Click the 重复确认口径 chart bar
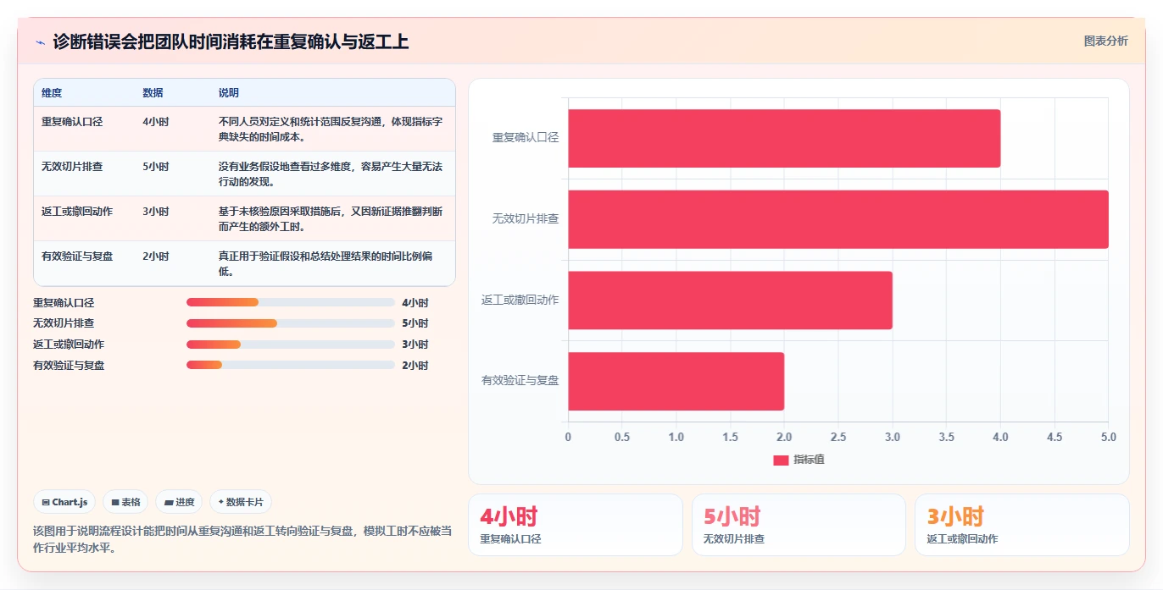The image size is (1163, 590). [x=784, y=138]
